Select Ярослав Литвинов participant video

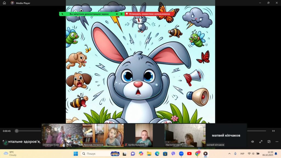pos(103,135)
